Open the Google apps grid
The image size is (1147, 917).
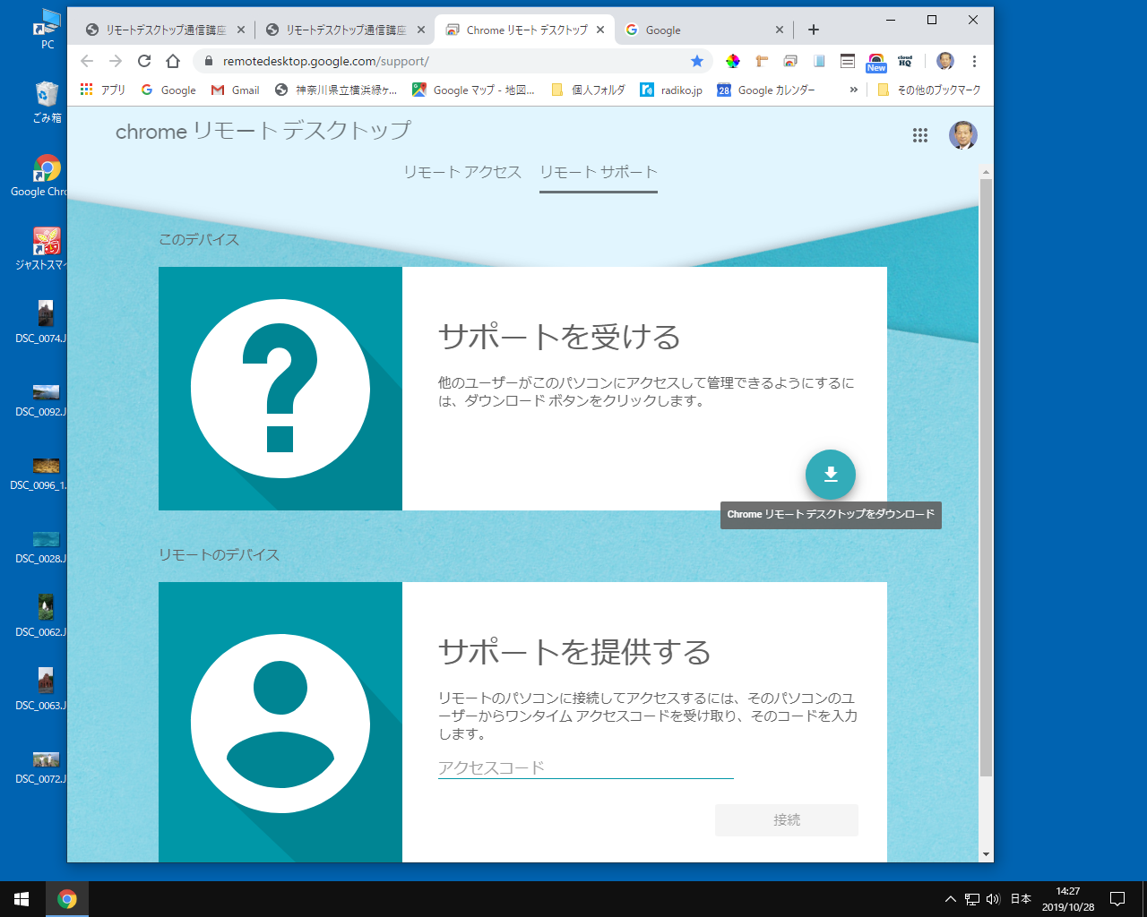click(x=920, y=135)
